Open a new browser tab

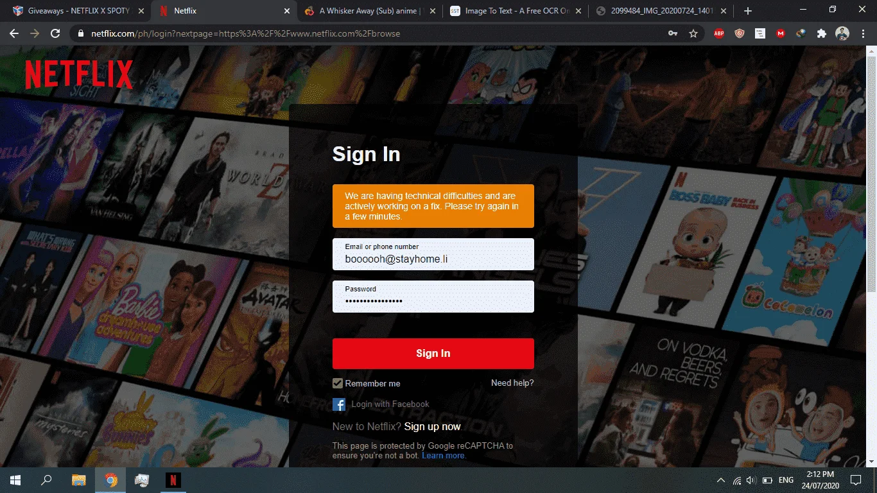[x=748, y=11]
